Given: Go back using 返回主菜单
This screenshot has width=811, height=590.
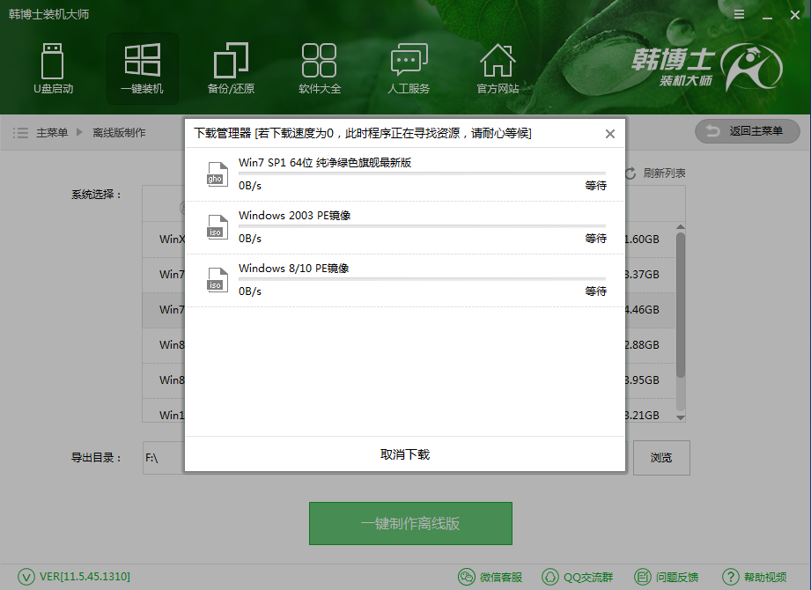Looking at the screenshot, I should point(747,130).
